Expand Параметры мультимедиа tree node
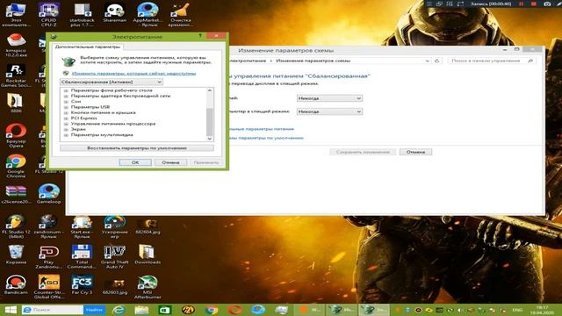Viewport: 562px width, 316px height. (66, 135)
